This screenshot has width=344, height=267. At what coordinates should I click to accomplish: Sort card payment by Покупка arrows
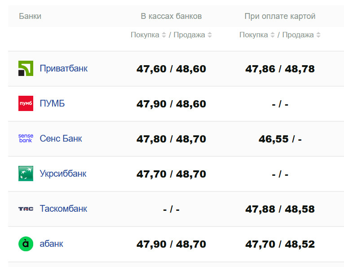[273, 35]
